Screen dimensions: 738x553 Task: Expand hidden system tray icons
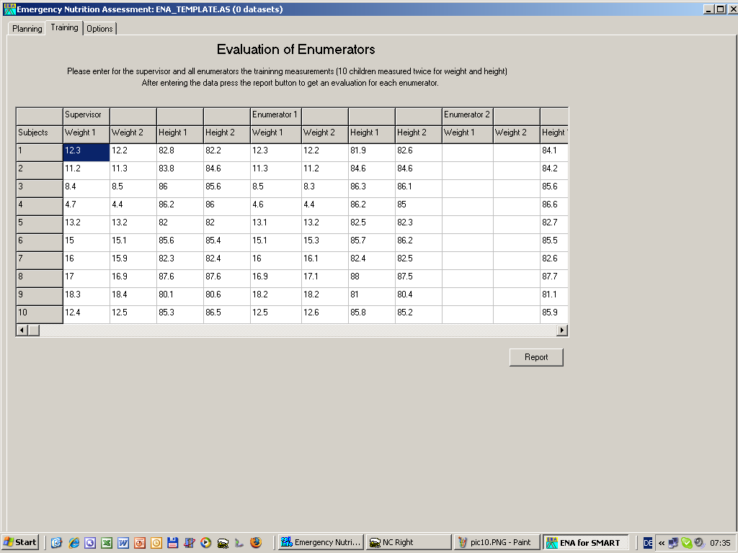662,543
